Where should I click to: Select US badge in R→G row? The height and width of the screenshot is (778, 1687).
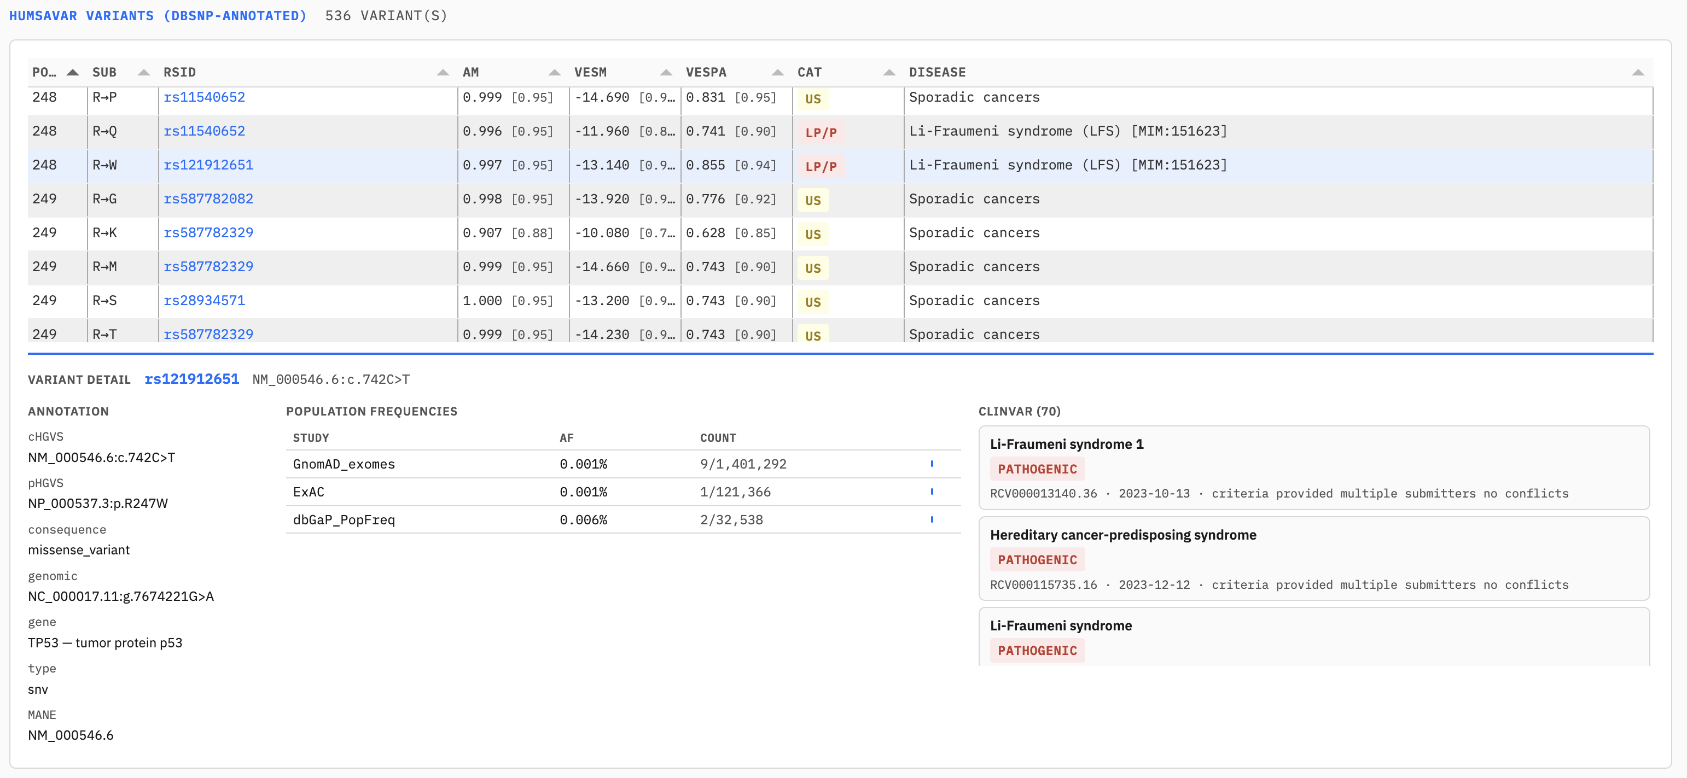[x=813, y=201]
